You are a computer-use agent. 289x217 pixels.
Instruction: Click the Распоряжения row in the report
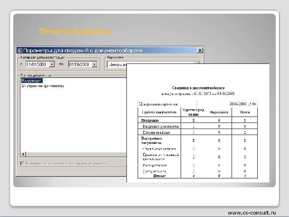(x=197, y=165)
